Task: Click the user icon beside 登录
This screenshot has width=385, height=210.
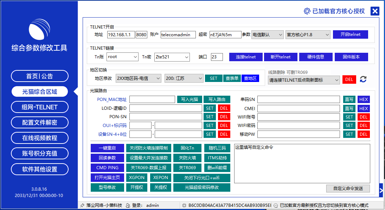Action: point(128,205)
